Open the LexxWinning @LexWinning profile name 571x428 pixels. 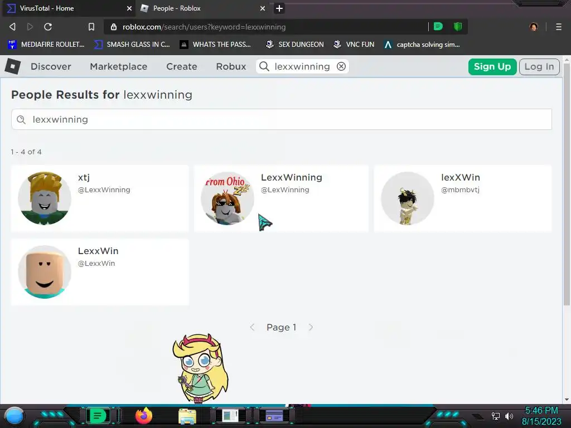(291, 178)
